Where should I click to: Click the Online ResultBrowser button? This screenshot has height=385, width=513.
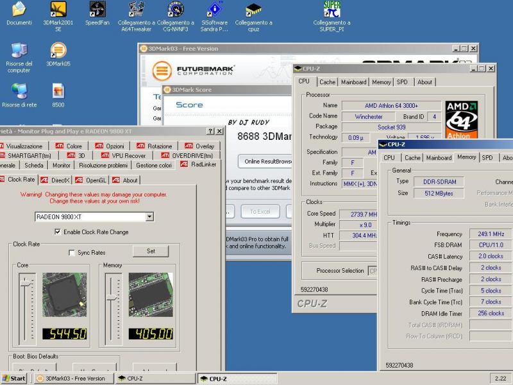click(x=265, y=162)
